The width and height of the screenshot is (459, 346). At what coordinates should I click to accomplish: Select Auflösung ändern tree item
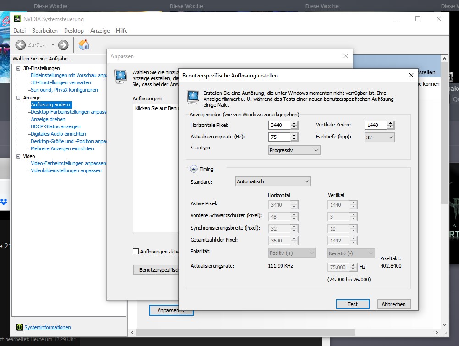(x=51, y=104)
